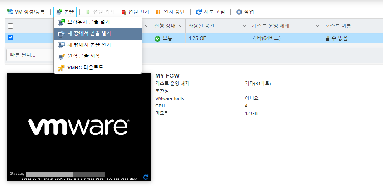Click the 사용된 공간 column header text
Screen dimensions: 383x191
pos(201,26)
